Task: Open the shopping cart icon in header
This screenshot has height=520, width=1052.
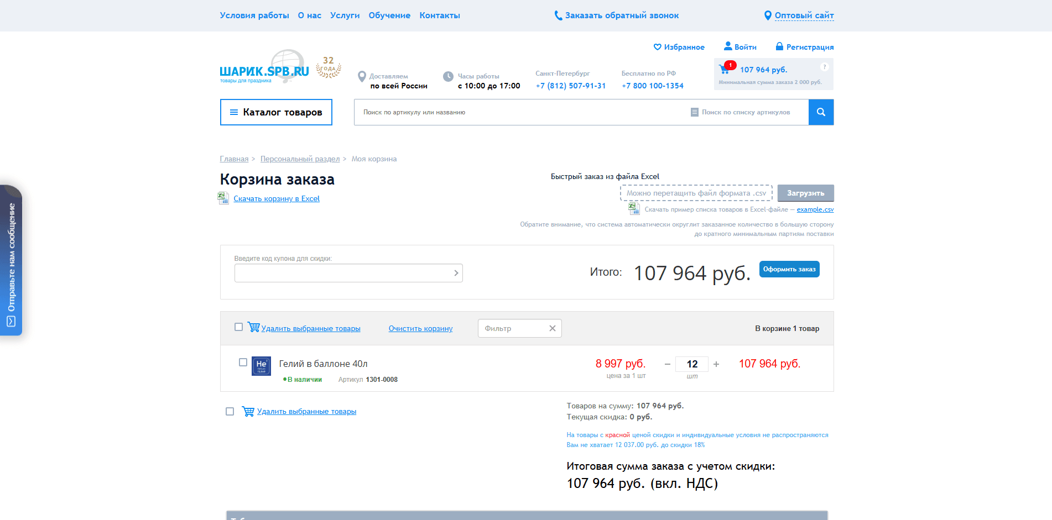Action: pyautogui.click(x=724, y=70)
